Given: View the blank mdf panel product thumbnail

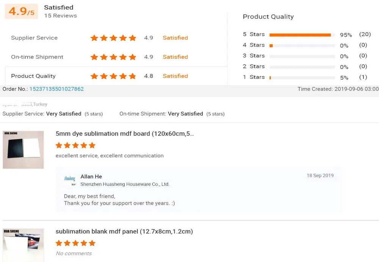Looking at the screenshot, I should [23, 245].
